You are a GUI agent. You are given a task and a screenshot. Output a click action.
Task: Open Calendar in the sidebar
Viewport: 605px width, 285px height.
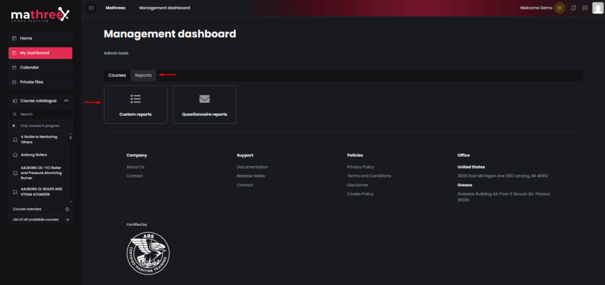click(x=41, y=67)
